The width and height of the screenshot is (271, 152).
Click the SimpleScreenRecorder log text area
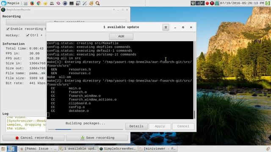coord(26,124)
